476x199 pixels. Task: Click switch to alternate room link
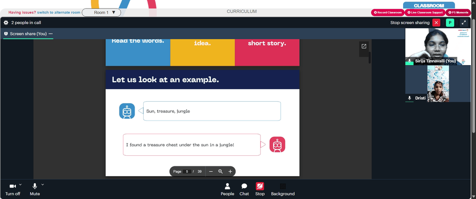click(x=59, y=12)
